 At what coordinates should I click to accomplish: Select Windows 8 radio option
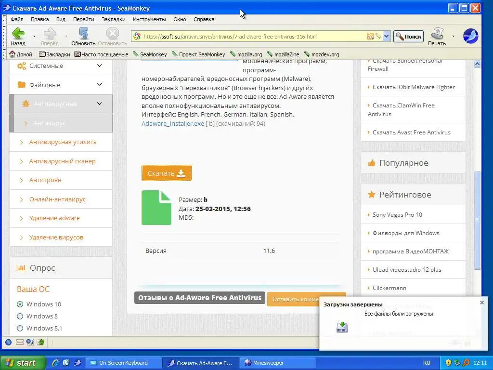(x=20, y=316)
